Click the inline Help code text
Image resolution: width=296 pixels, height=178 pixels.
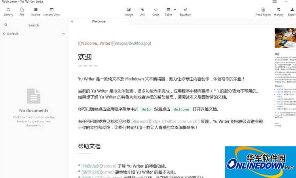[146, 109]
